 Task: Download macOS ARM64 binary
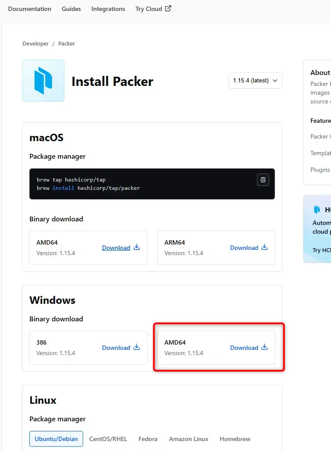click(x=249, y=248)
